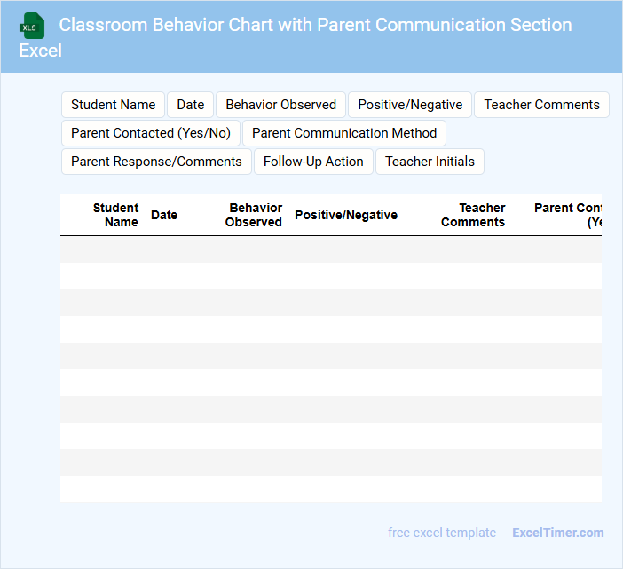Select the Parent Response/Comments tag

coord(156,162)
